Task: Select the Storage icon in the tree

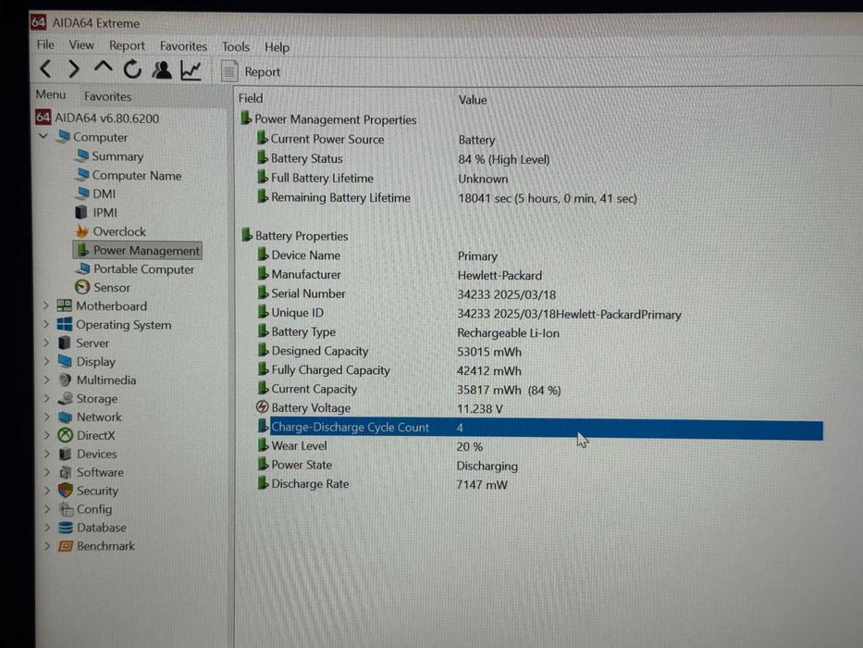Action: [66, 398]
